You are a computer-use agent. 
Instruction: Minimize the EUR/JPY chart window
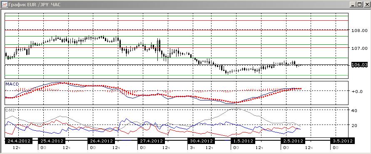[353, 4]
